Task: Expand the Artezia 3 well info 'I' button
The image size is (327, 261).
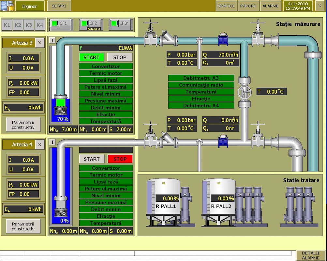Action: click(52, 40)
